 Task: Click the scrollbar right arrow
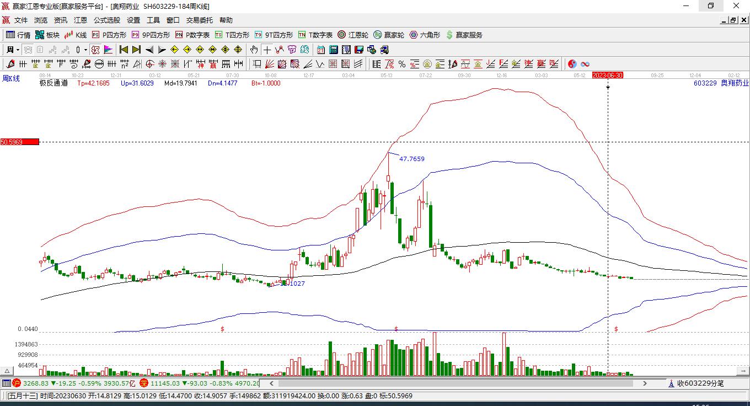pos(645,383)
